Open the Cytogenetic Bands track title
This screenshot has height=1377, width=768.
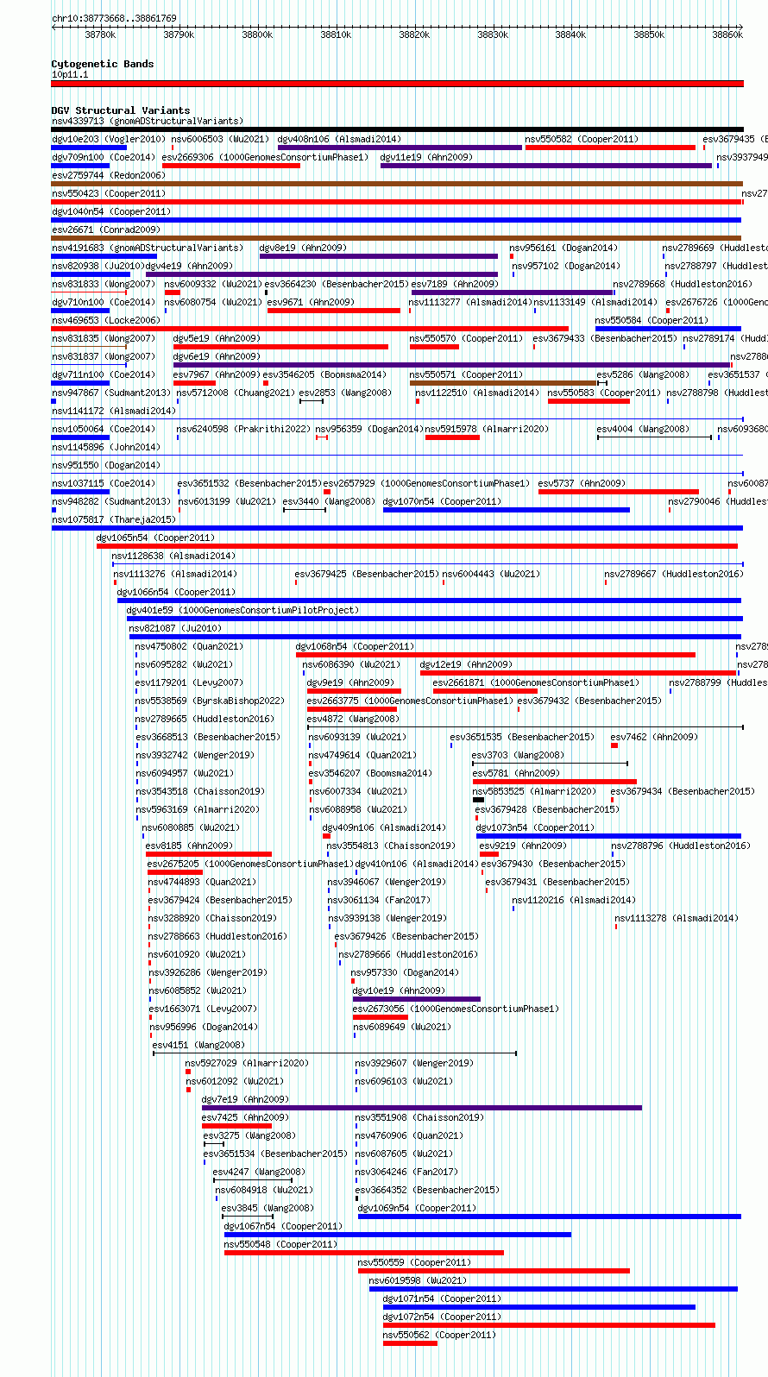tap(103, 64)
